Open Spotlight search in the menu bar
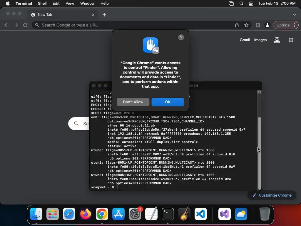Viewport: 301px width, 226px height. click(241, 4)
